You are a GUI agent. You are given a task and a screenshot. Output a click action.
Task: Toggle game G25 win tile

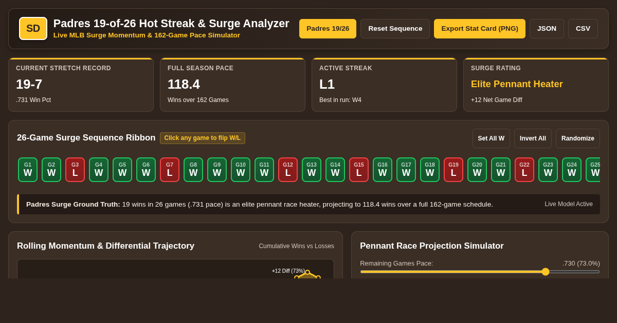[593, 170]
